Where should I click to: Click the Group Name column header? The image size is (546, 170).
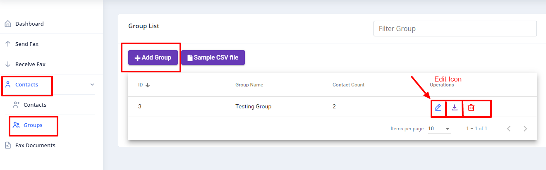point(249,85)
